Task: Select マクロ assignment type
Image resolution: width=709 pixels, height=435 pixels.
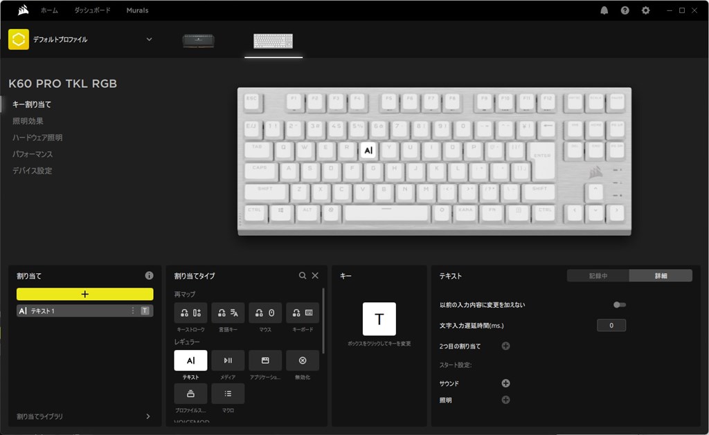Action: click(x=228, y=394)
